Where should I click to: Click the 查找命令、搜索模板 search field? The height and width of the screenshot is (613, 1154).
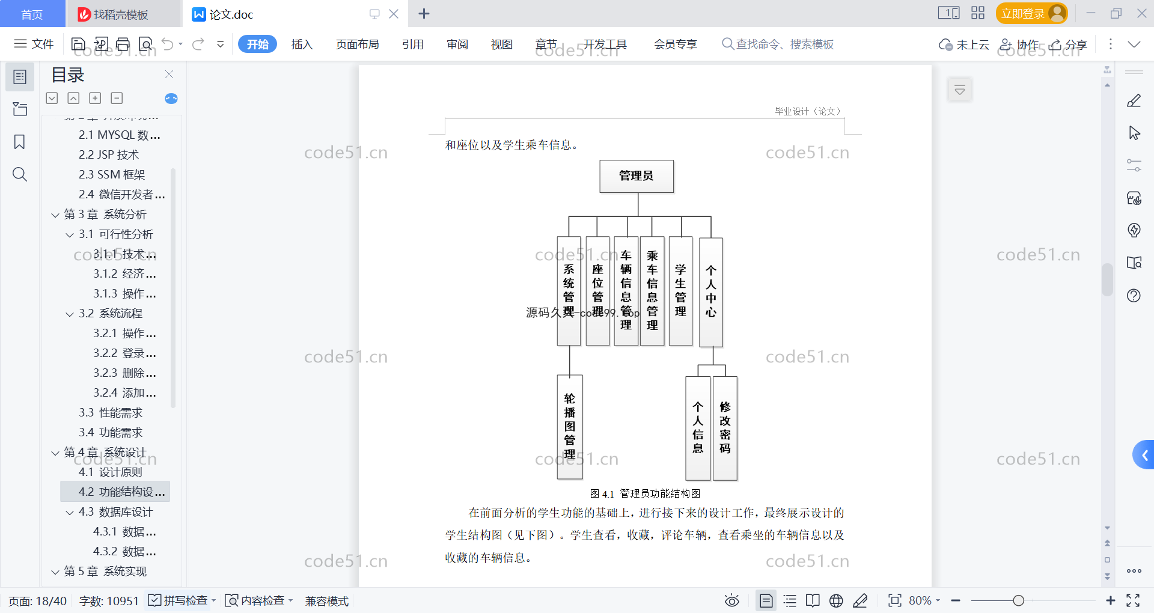pyautogui.click(x=778, y=44)
